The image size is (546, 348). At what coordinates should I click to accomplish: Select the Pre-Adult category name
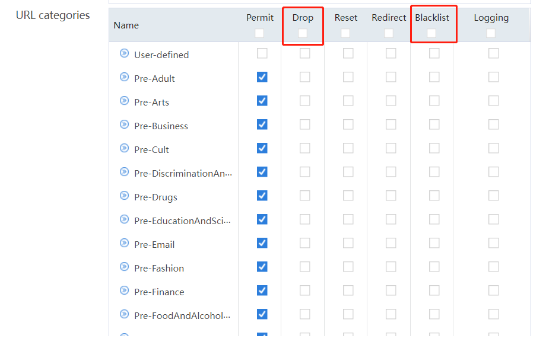155,79
